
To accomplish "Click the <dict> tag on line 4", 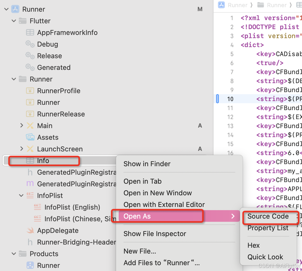I will [252, 45].
